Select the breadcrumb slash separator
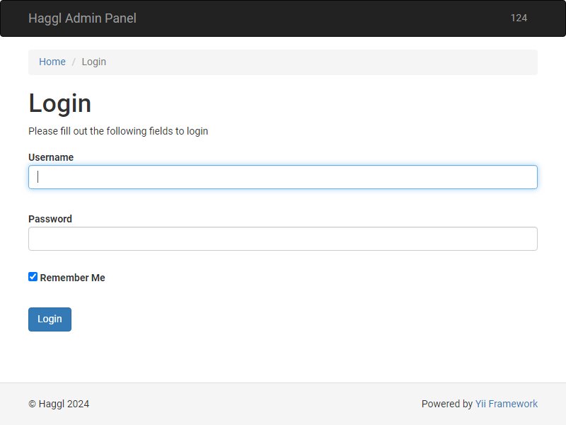This screenshot has height=425, width=566. 74,62
